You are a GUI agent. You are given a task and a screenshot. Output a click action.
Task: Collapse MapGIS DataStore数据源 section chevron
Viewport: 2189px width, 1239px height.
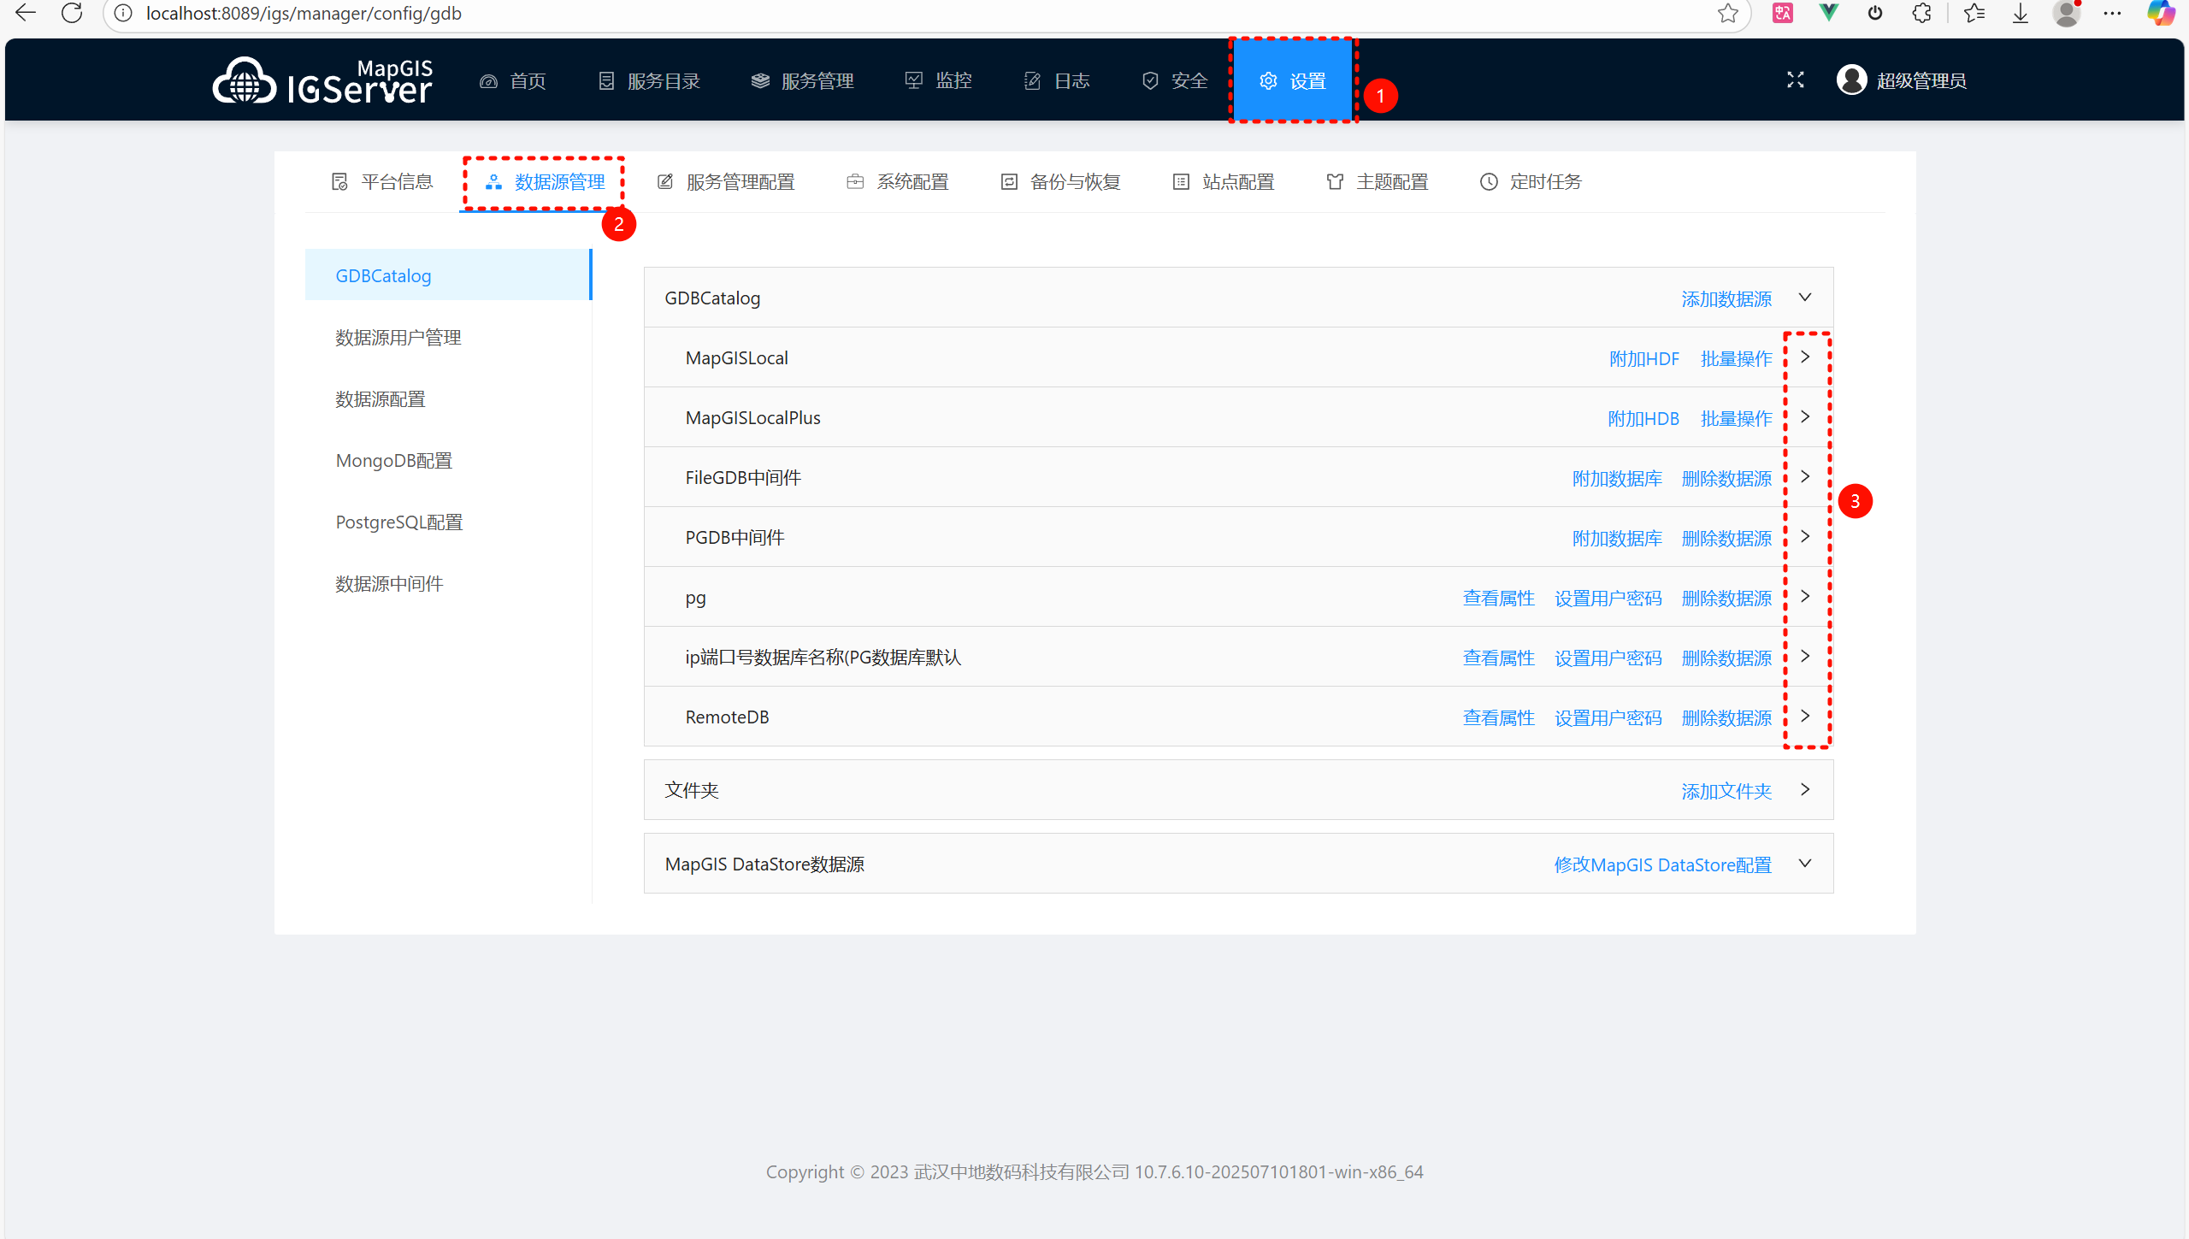[1805, 864]
